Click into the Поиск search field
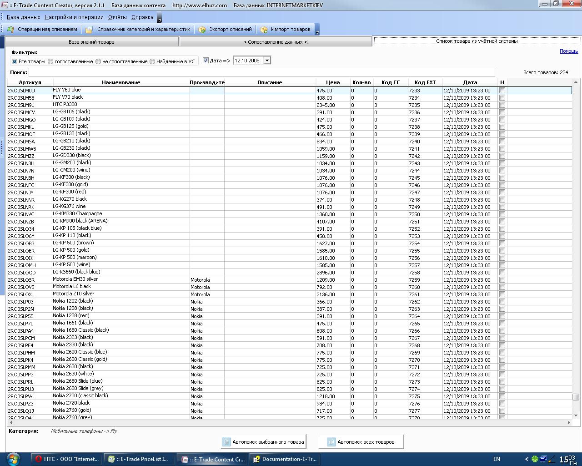Viewport: 582px width, 466px height. pyautogui.click(x=261, y=72)
